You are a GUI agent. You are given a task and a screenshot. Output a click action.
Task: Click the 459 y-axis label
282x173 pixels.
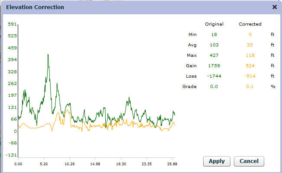[x=12, y=48]
